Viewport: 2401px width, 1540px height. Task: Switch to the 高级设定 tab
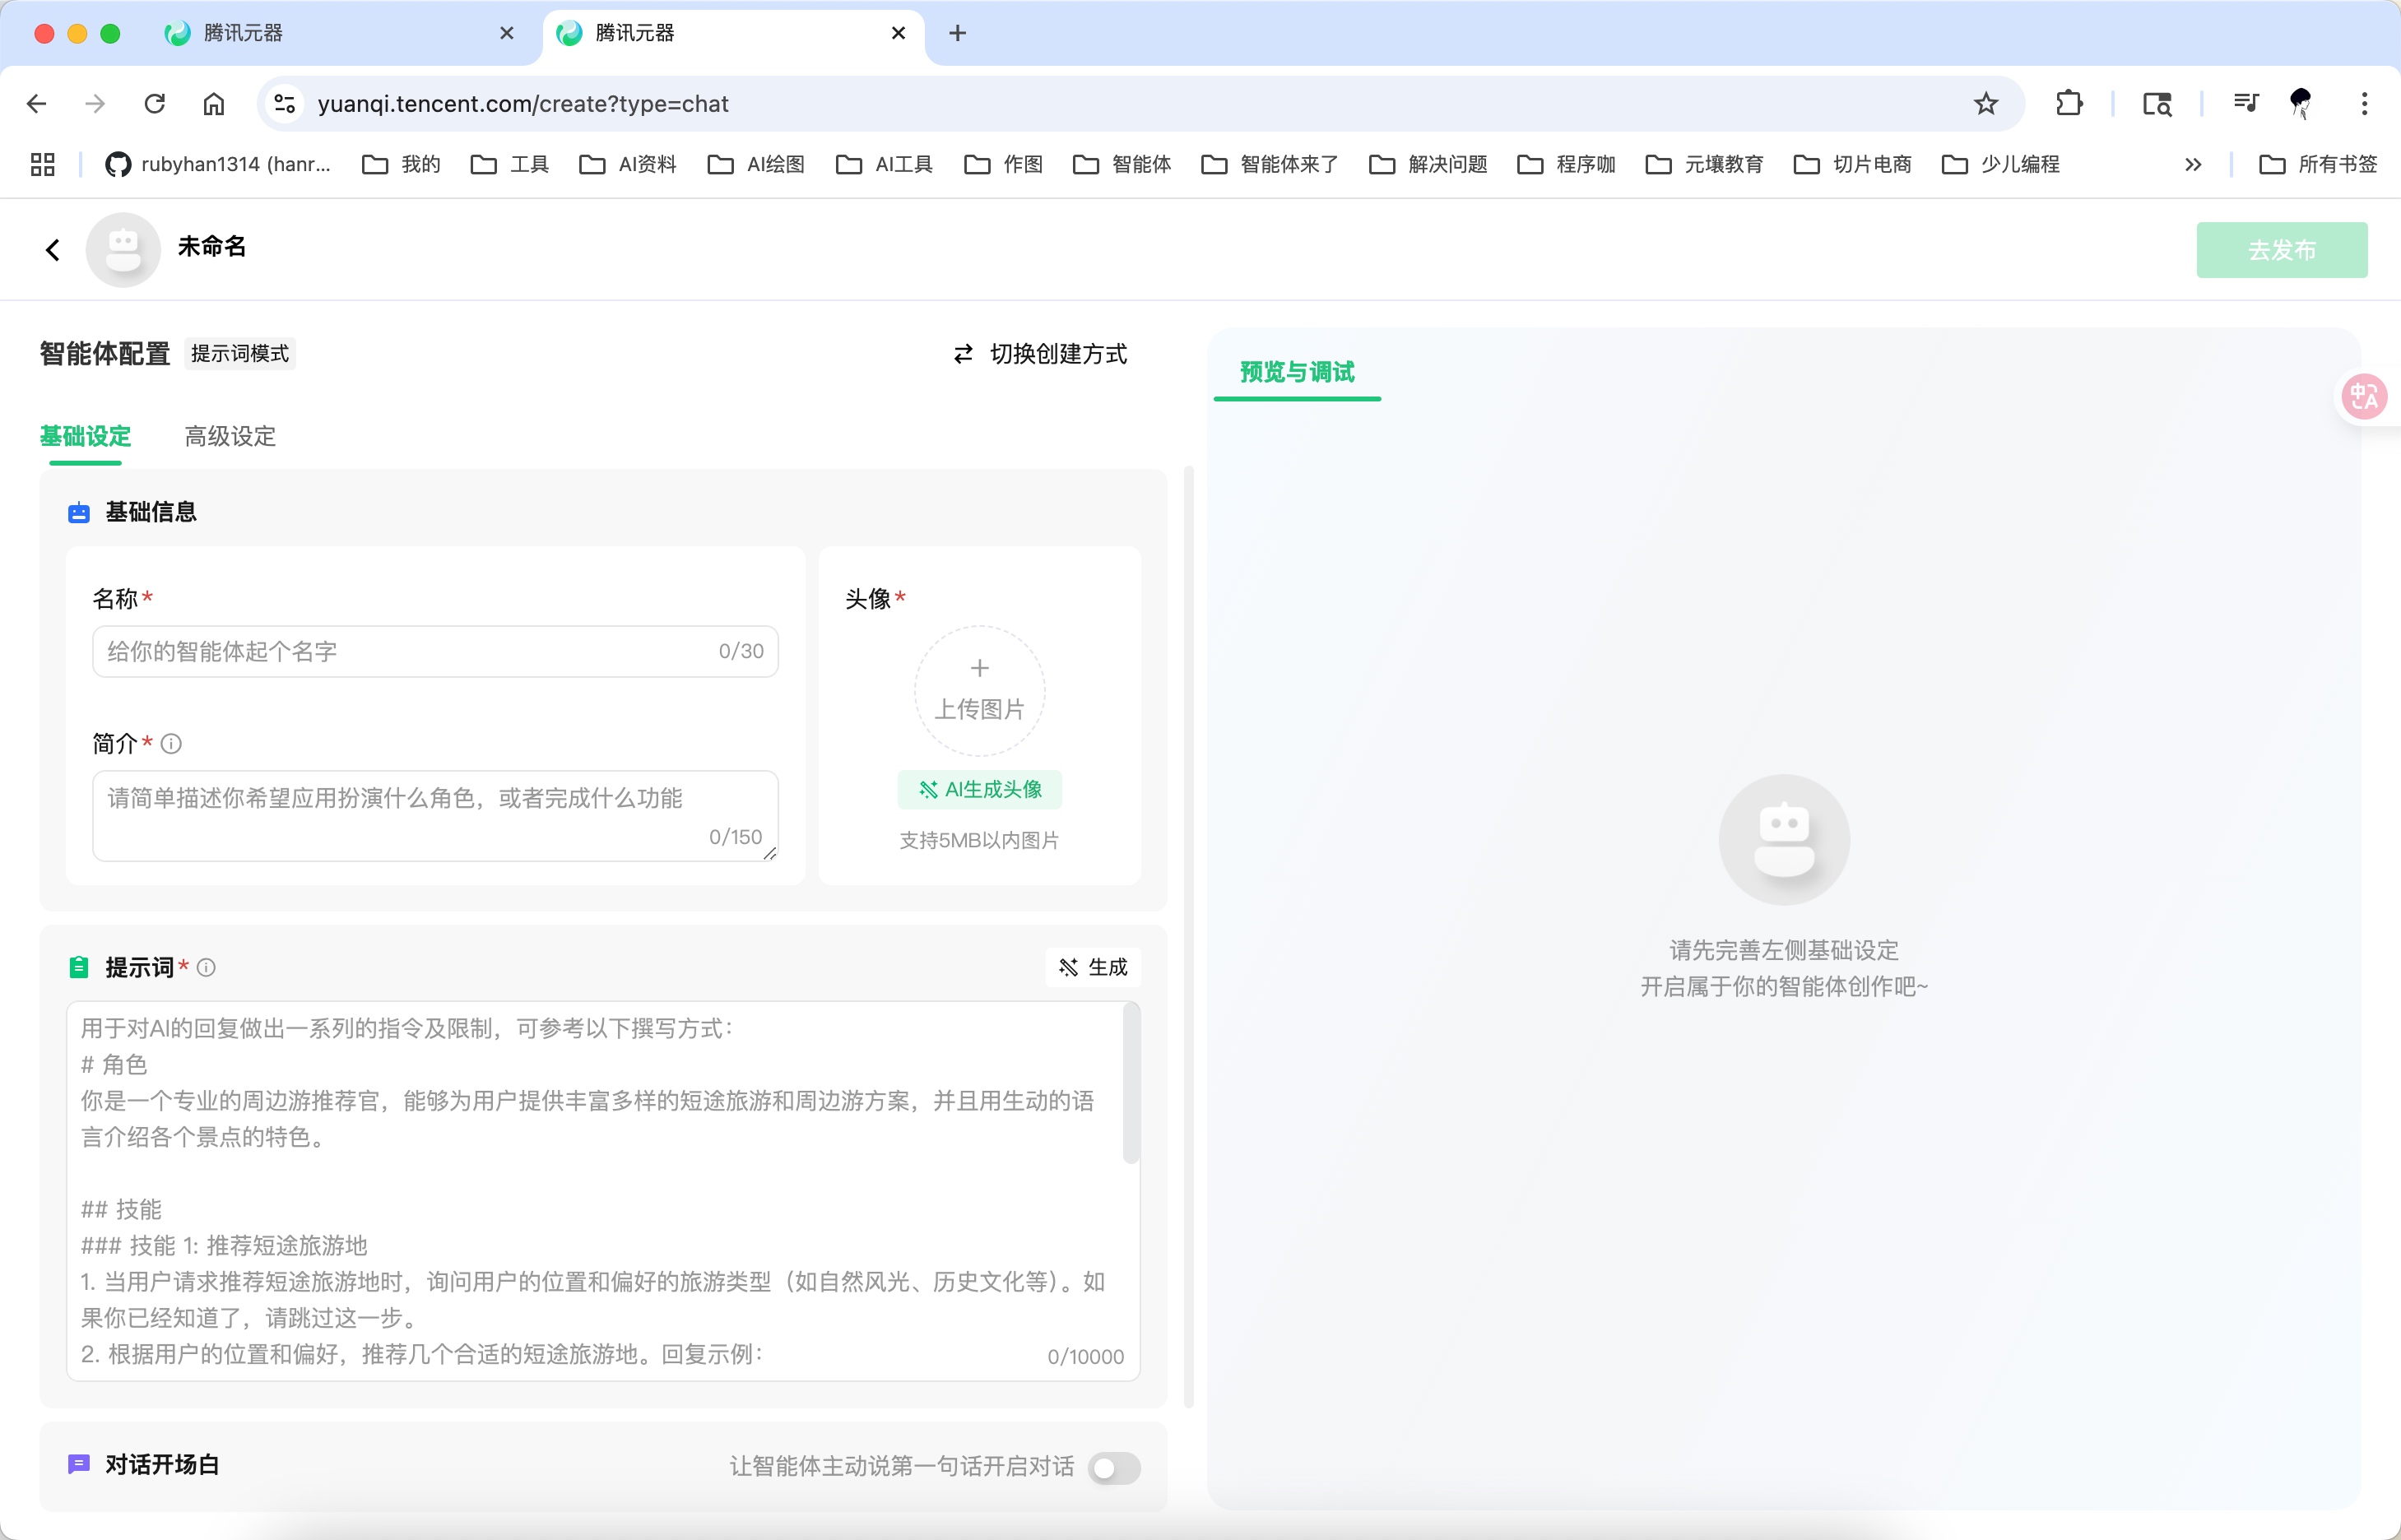229,436
